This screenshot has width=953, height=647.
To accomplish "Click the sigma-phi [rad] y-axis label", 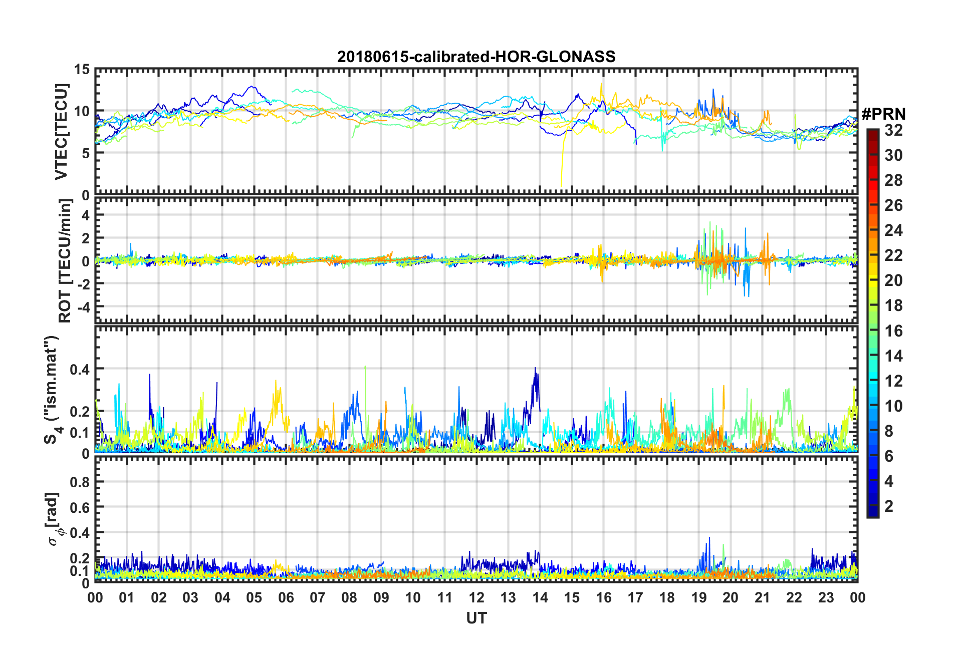I will [54, 519].
